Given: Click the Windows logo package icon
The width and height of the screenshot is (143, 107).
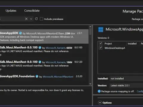Looking at the screenshot, I should tap(101, 30).
